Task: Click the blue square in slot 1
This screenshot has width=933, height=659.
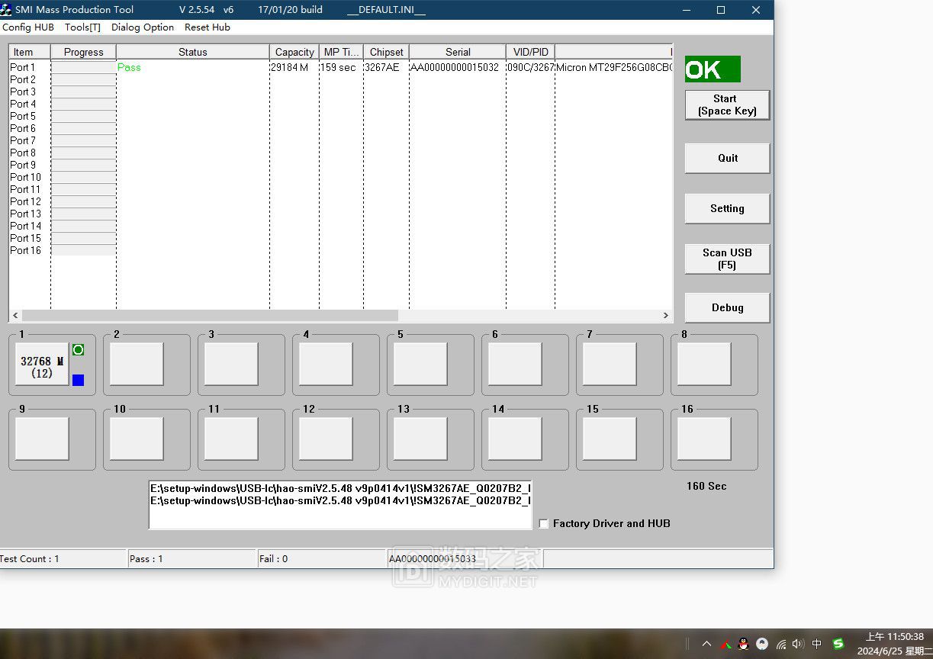Action: click(78, 380)
